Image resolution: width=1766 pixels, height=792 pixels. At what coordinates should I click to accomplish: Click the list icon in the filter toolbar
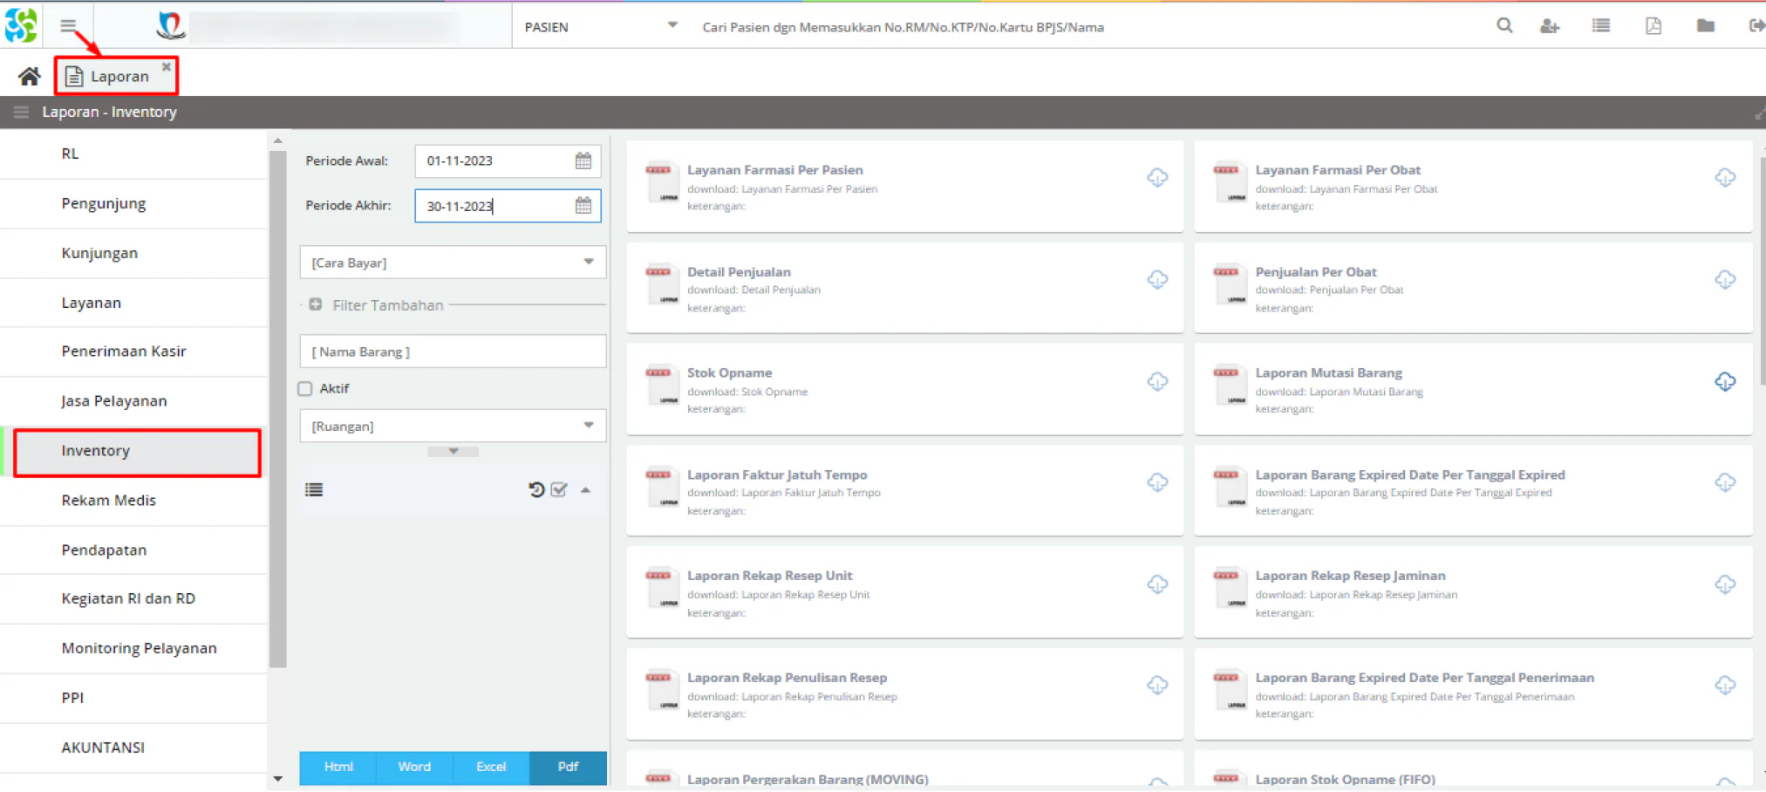click(314, 490)
